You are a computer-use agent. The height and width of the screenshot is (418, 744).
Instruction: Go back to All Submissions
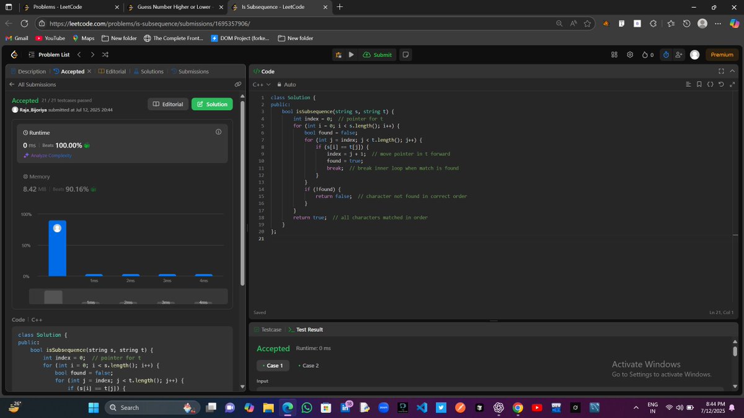[x=33, y=84]
